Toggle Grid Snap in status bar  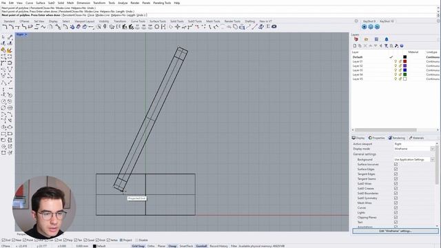click(138, 246)
